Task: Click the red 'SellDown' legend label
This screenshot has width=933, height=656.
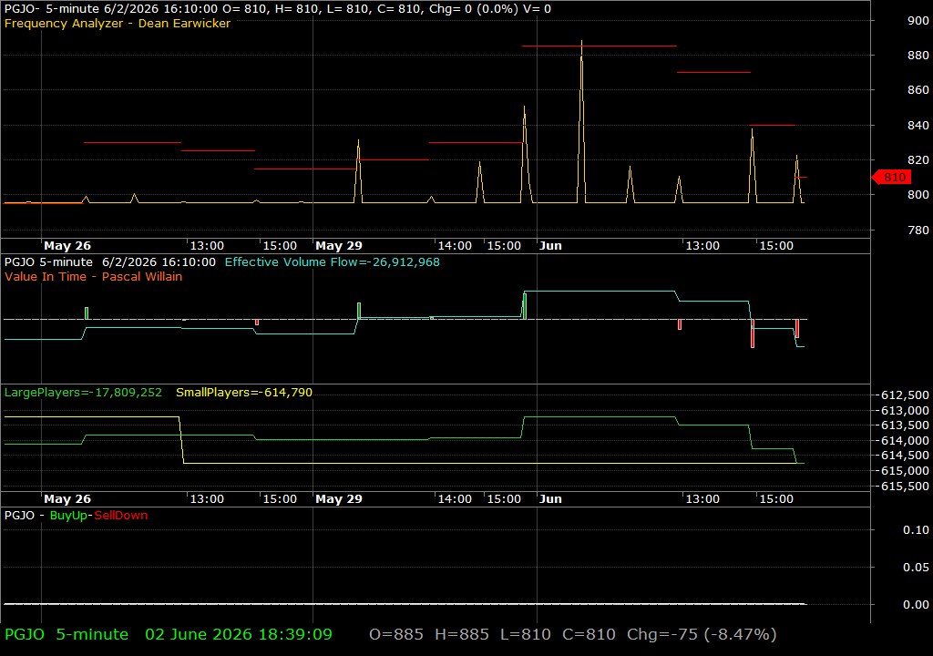Action: pos(121,516)
